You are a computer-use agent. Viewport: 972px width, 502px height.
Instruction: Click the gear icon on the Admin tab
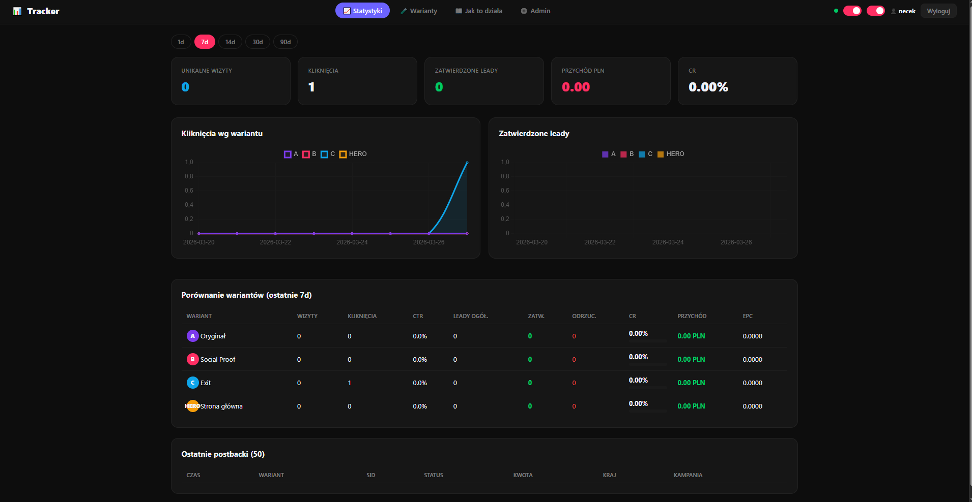click(x=524, y=11)
